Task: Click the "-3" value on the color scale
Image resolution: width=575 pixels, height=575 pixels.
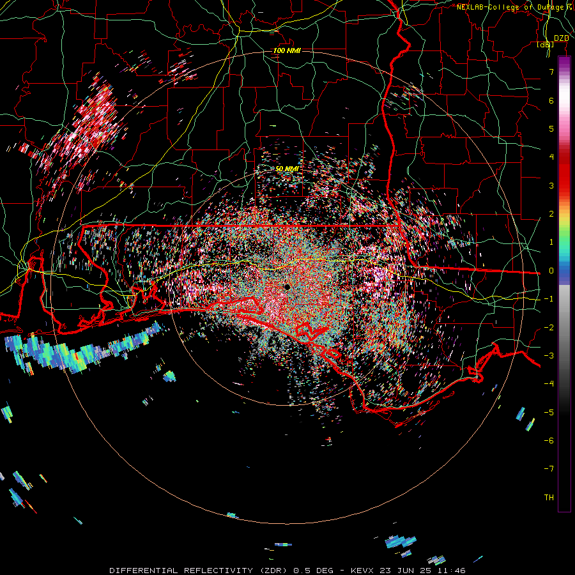Action: coord(549,356)
